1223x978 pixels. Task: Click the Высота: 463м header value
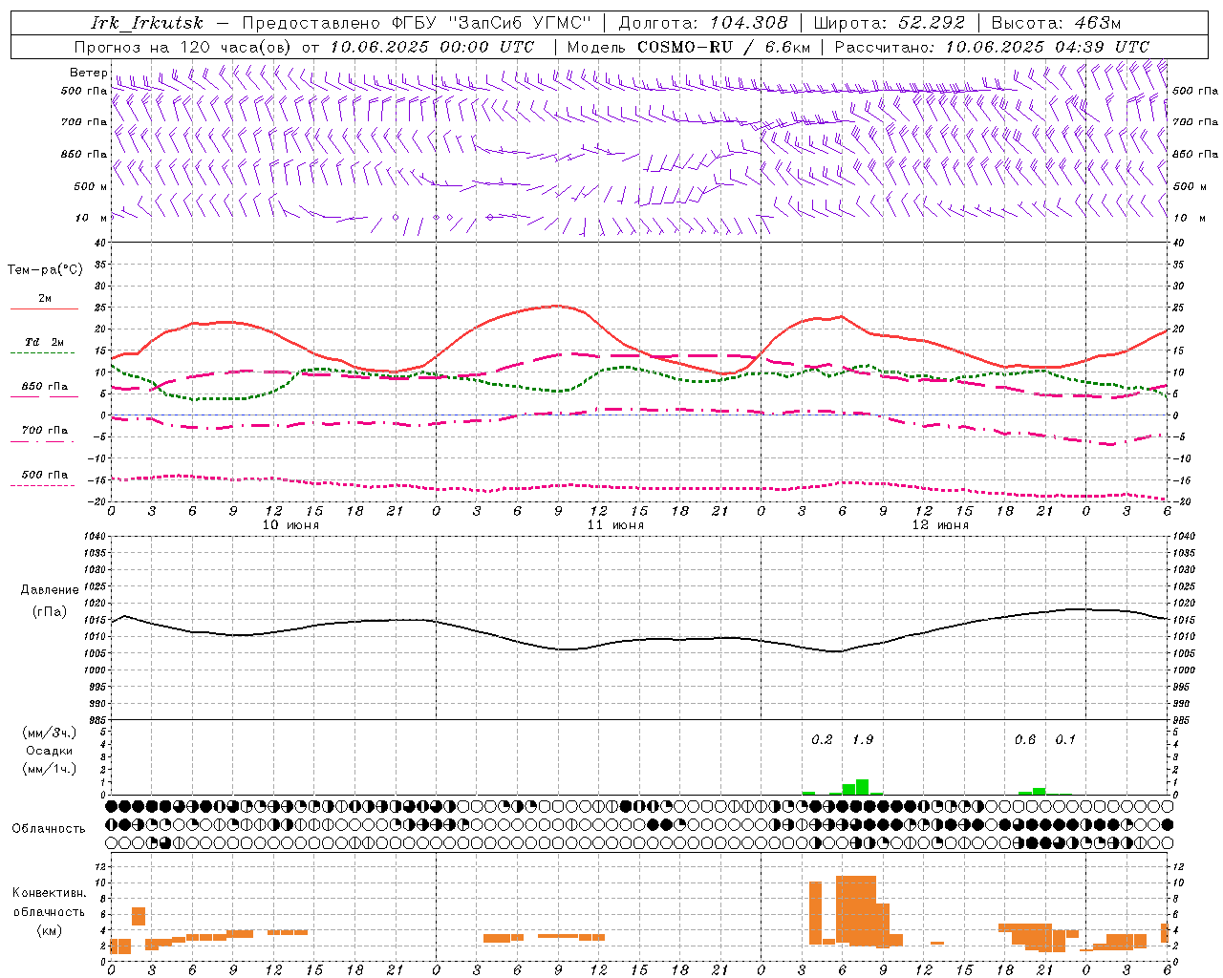[x=1056, y=23]
